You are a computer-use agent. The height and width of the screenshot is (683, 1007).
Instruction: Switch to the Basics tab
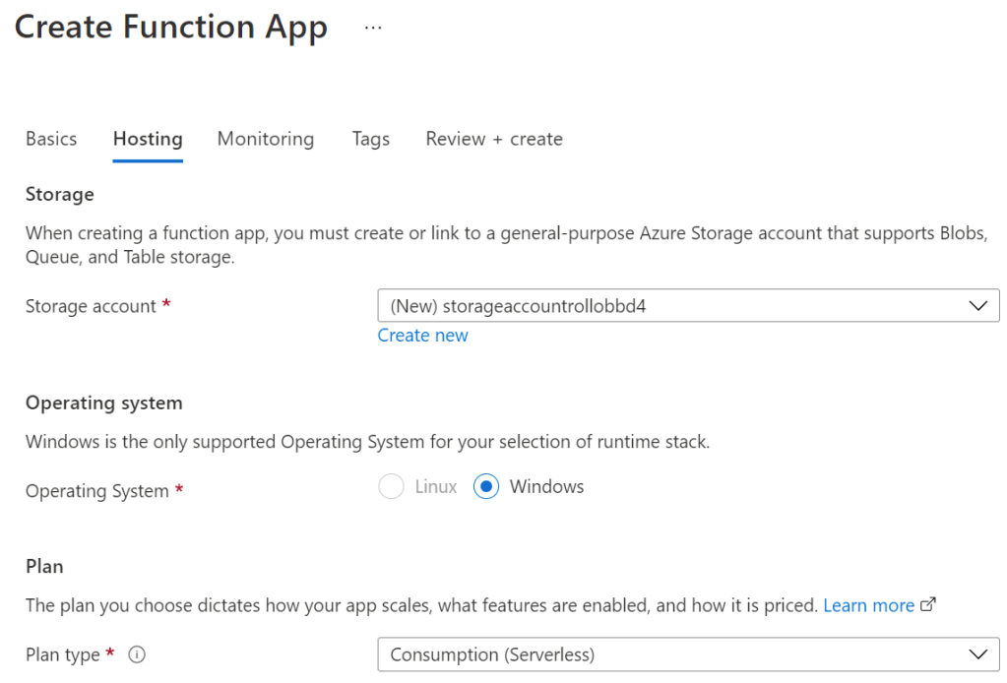[x=51, y=139]
